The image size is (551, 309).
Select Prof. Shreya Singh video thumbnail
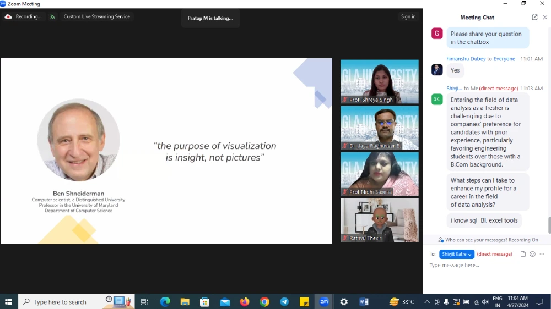[x=380, y=81]
